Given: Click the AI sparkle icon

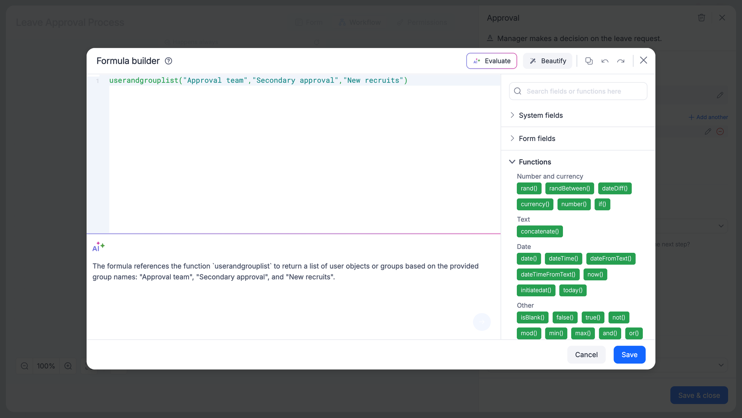Looking at the screenshot, I should click(x=98, y=247).
